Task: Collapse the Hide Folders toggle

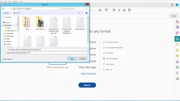Action: (x=7, y=59)
